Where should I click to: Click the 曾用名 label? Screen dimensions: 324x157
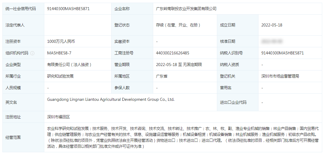[226, 88]
